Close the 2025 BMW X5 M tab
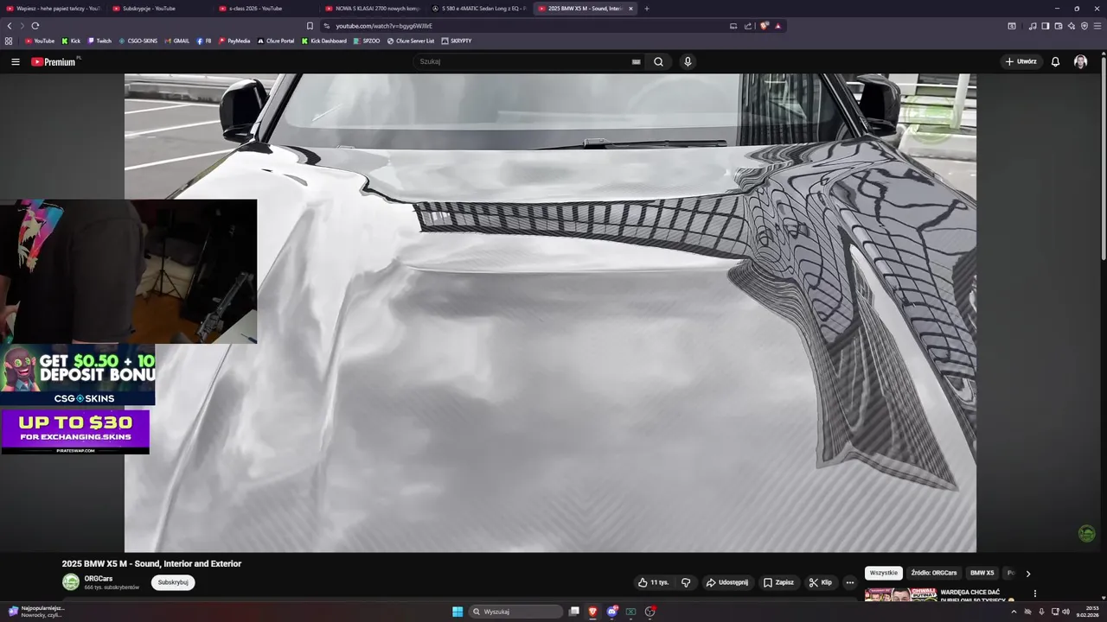The width and height of the screenshot is (1107, 622). (x=630, y=9)
